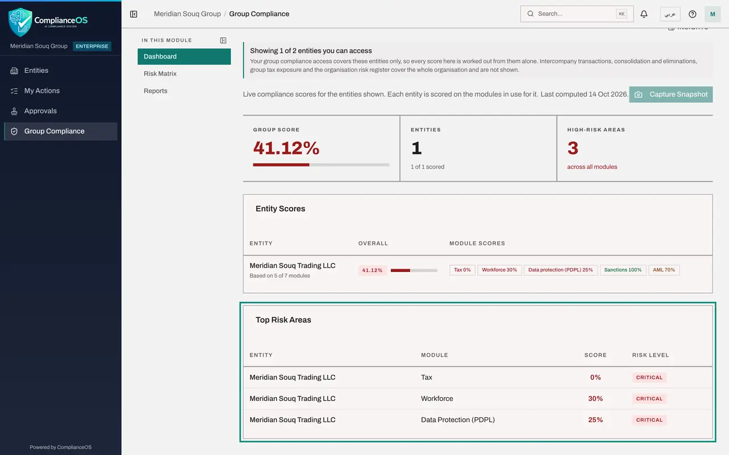Screen dimensions: 729x455
Task: Click the 30% score in Workforce row
Action: pyautogui.click(x=596, y=399)
